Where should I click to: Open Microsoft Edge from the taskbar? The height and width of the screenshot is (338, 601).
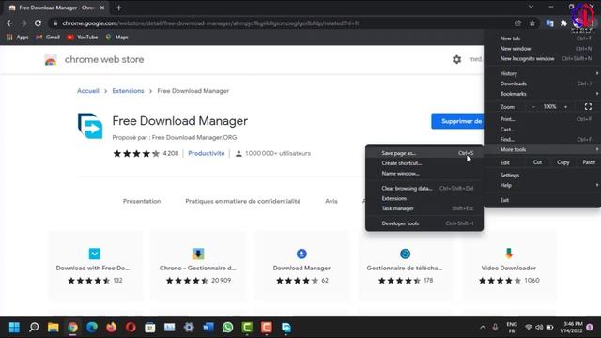(x=92, y=328)
